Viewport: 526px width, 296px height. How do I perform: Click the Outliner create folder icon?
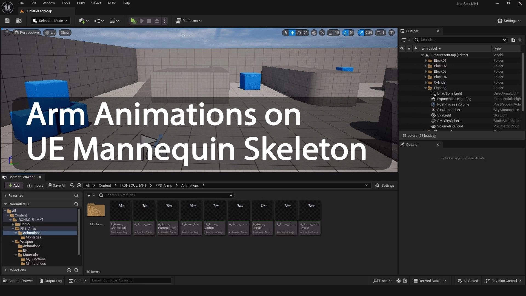tap(513, 40)
